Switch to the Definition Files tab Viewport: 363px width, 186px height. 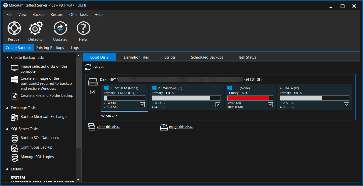click(136, 57)
